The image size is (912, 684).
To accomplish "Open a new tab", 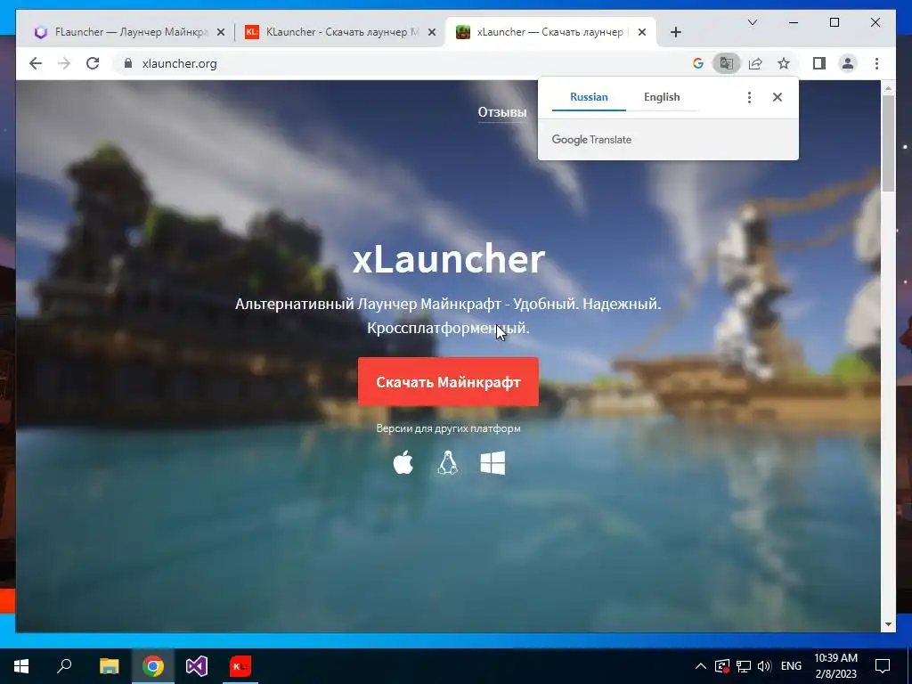I will (675, 32).
